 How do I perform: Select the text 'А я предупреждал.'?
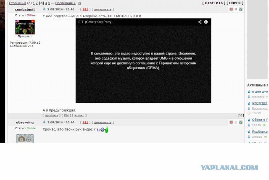59,110
